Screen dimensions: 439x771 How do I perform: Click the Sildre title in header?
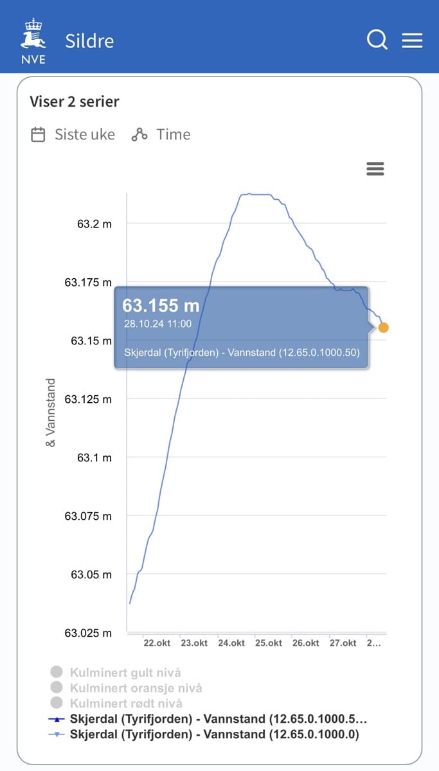(89, 41)
